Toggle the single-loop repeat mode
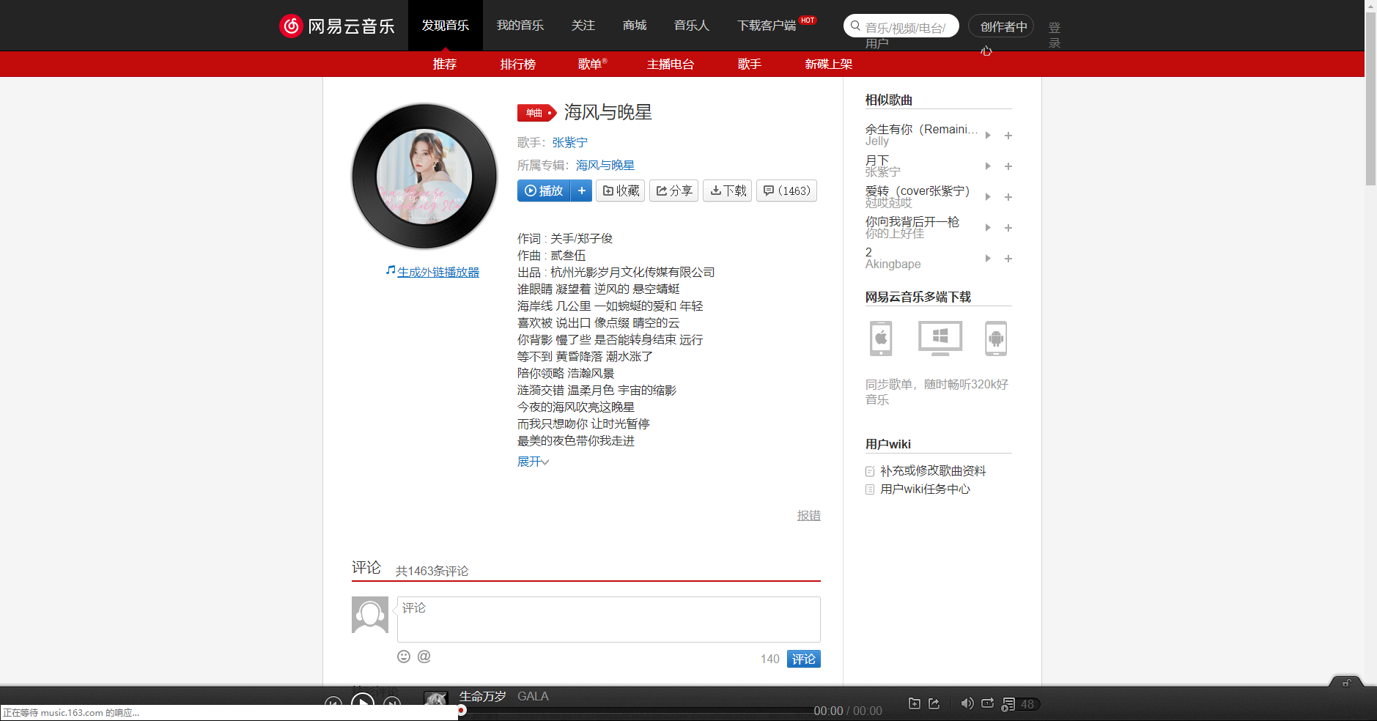This screenshot has width=1377, height=721. pyautogui.click(x=987, y=703)
